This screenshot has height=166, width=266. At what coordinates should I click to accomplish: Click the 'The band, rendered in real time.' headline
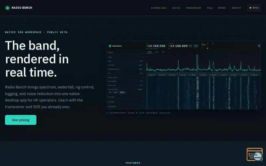click(37, 59)
